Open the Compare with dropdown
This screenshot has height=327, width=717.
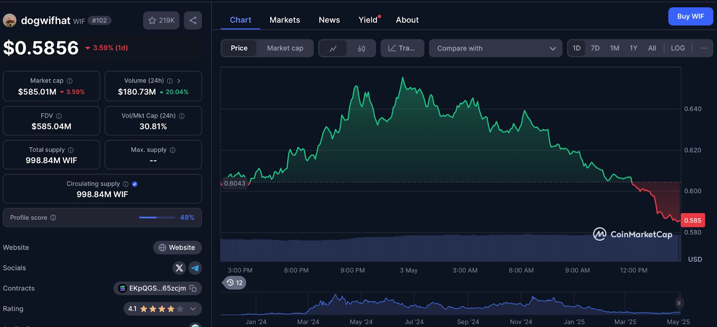coord(496,48)
